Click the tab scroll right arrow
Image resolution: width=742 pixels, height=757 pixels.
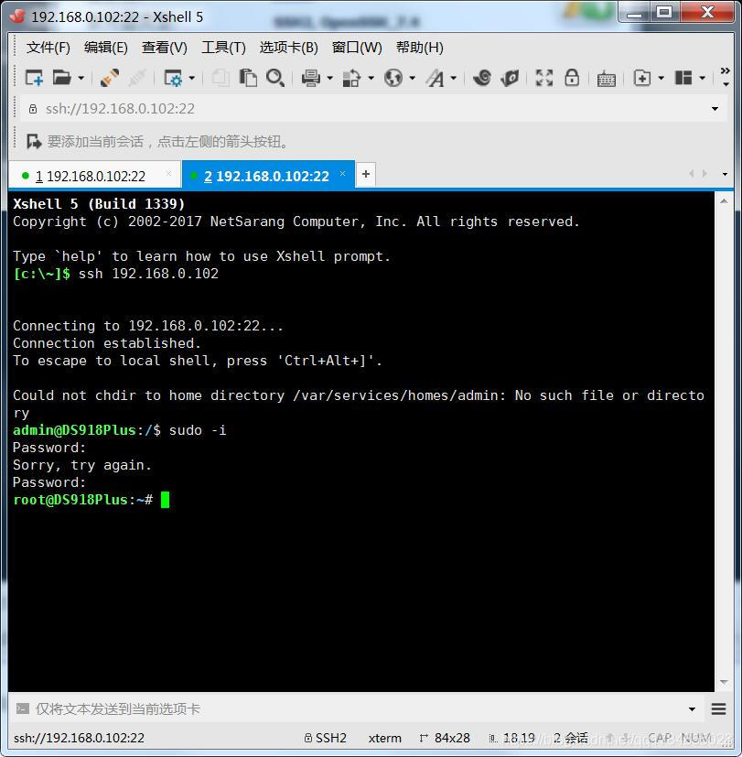coord(704,173)
